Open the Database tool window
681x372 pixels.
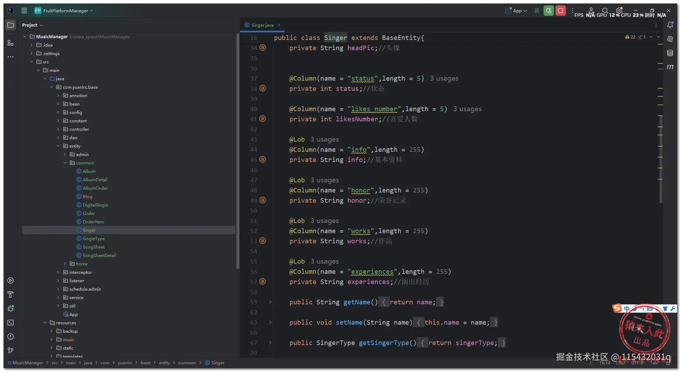[x=670, y=53]
